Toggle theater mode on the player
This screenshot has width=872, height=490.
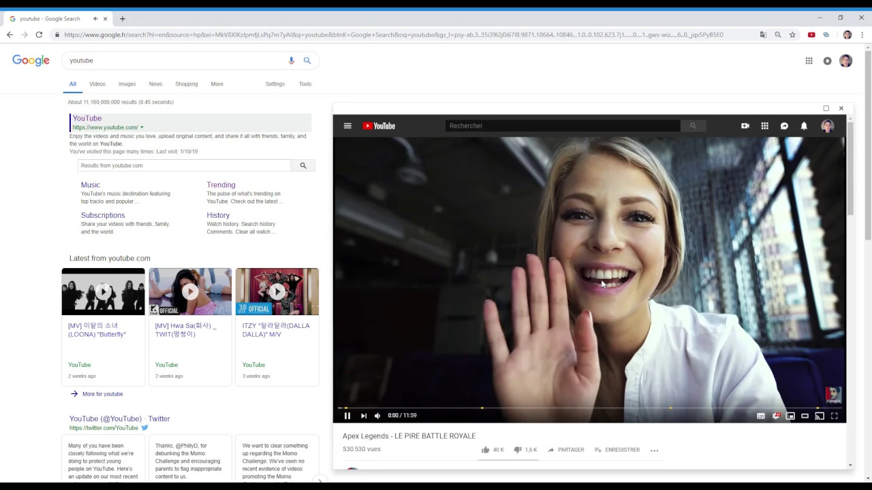(805, 416)
